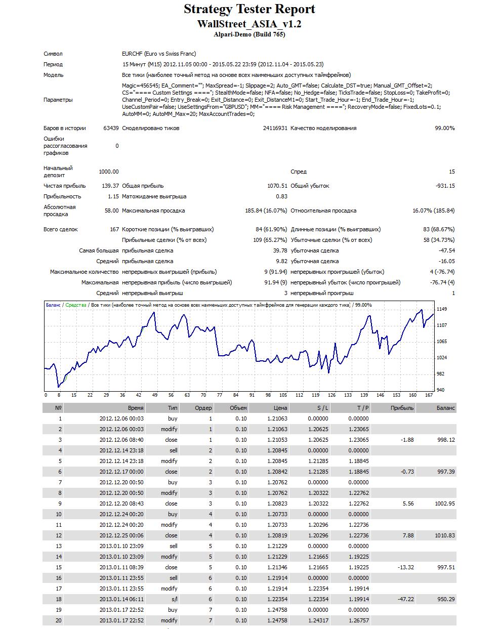Screen dimensions: 499x629
Task: Click the balance cell '998.12'
Action: click(446, 440)
